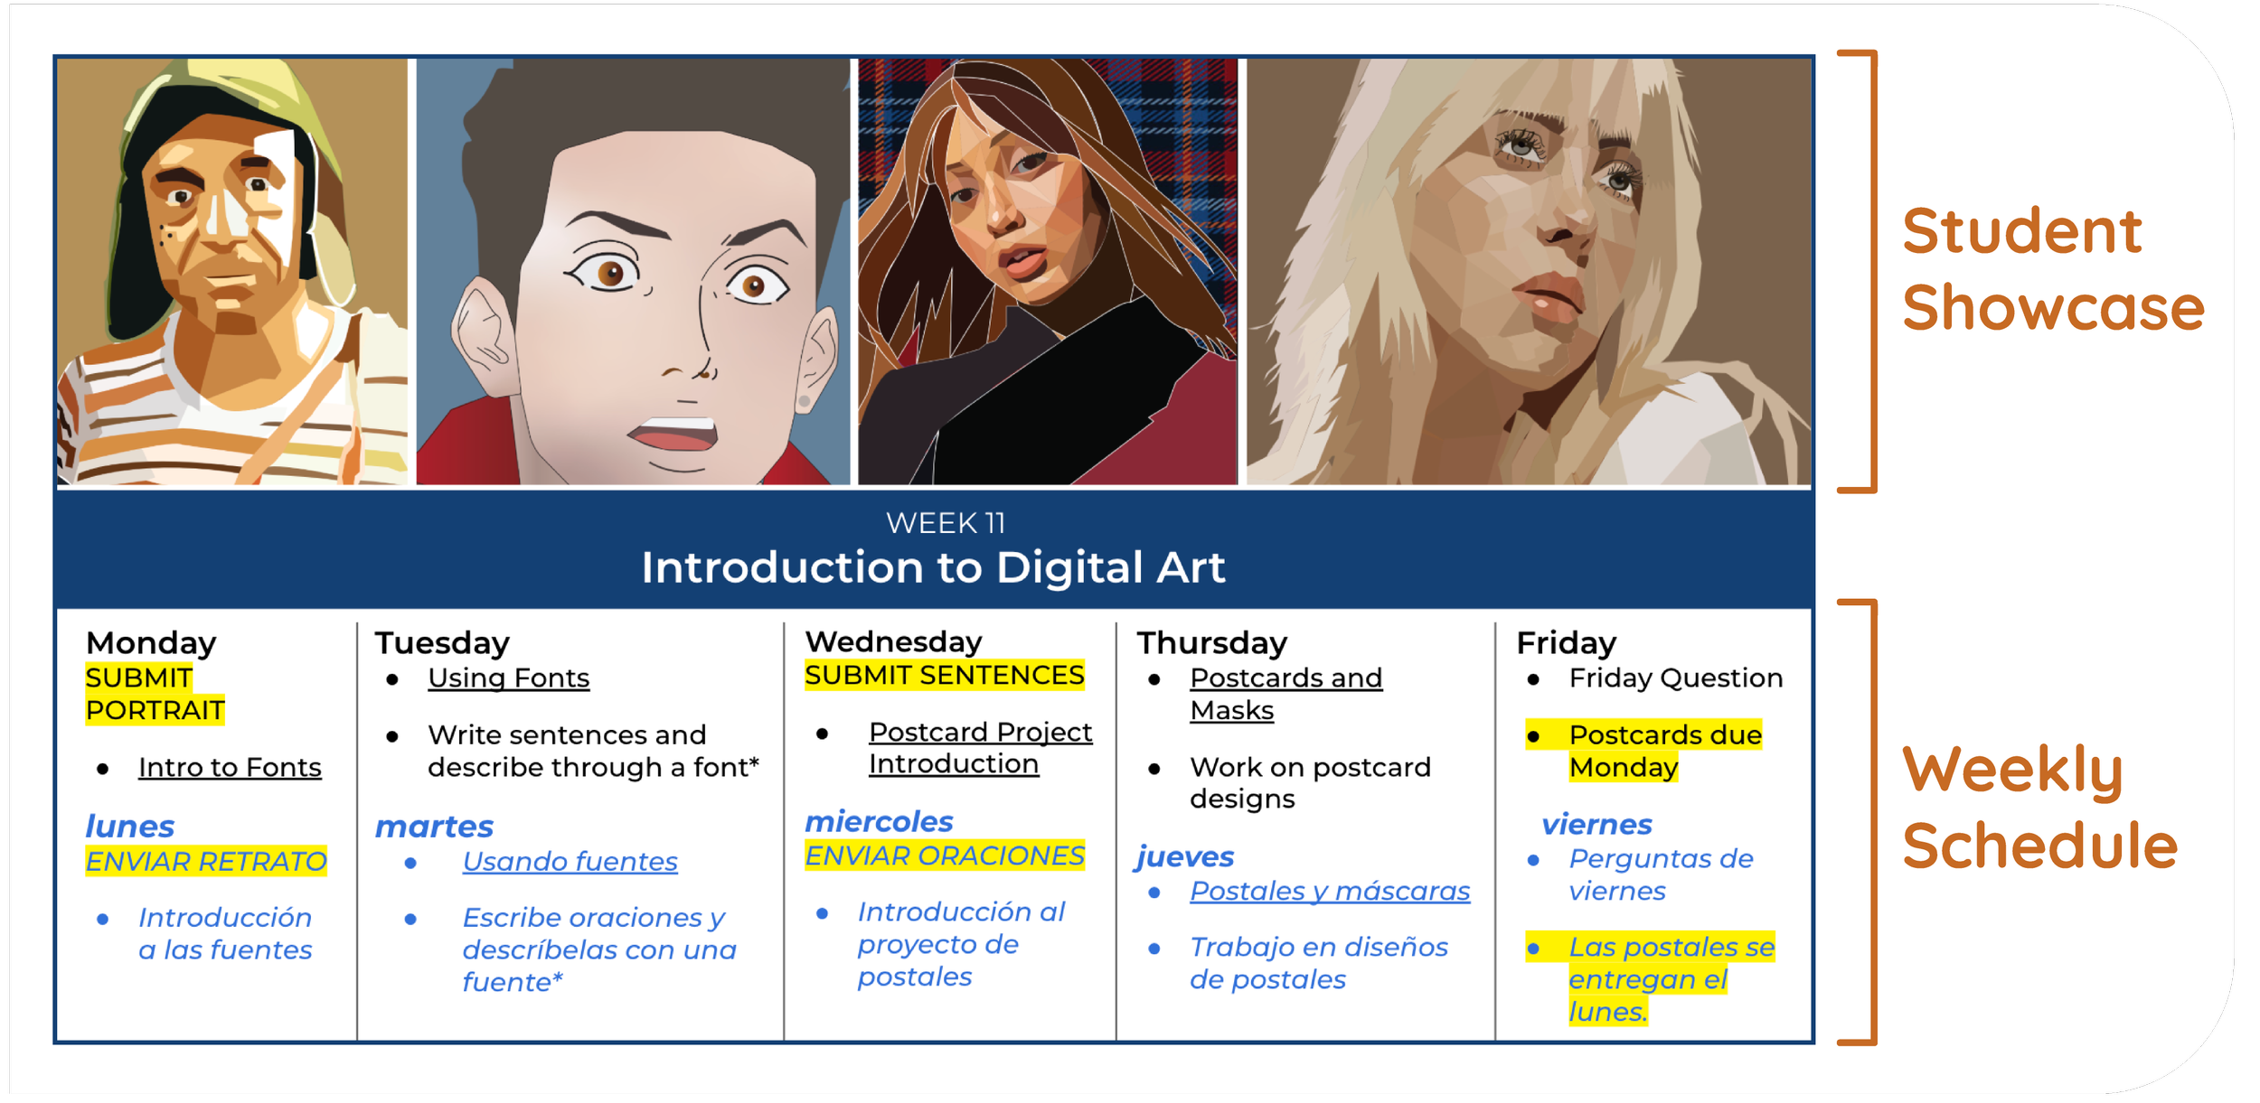The width and height of the screenshot is (2260, 1103).
Task: Click the Using Fonts link
Action: [508, 678]
